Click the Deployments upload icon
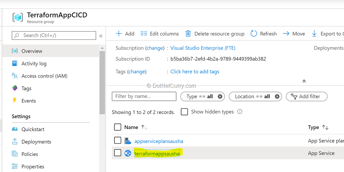Viewport: 344px width, 172px height. [x=14, y=141]
